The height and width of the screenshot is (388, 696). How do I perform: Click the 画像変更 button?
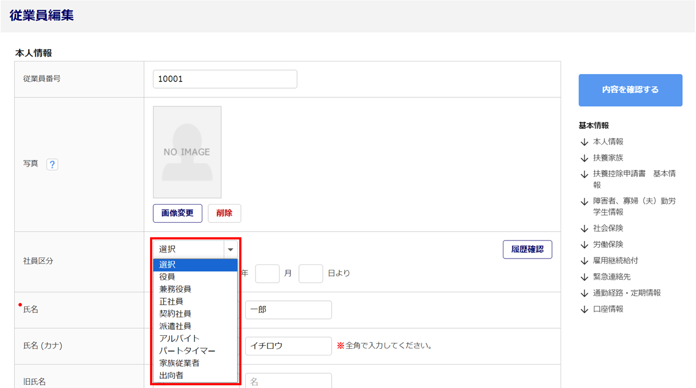177,213
